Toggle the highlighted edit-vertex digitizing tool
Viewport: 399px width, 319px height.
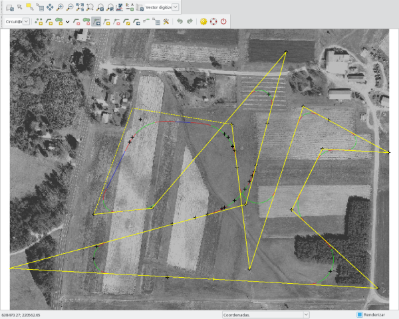[x=96, y=21]
